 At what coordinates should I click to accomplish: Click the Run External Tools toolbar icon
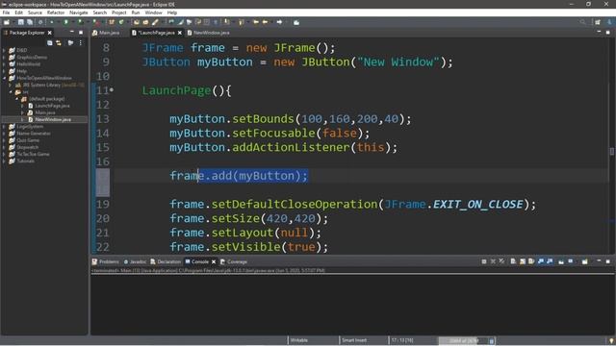point(96,22)
